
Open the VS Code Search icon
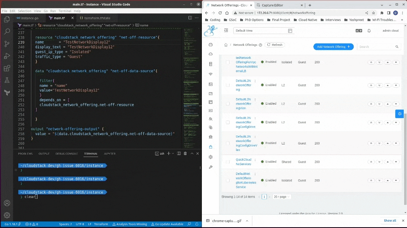7,32
